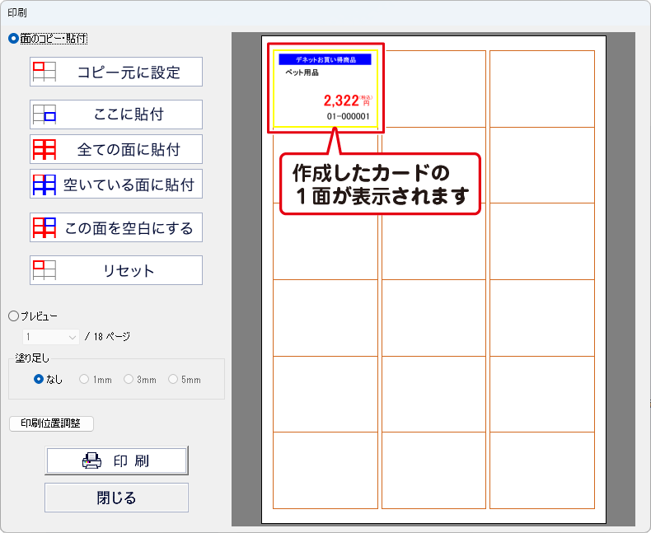Viewport: 651px width, 533px height.
Task: Select the 面のコピー・貼付 radio option
Action: (x=13, y=38)
